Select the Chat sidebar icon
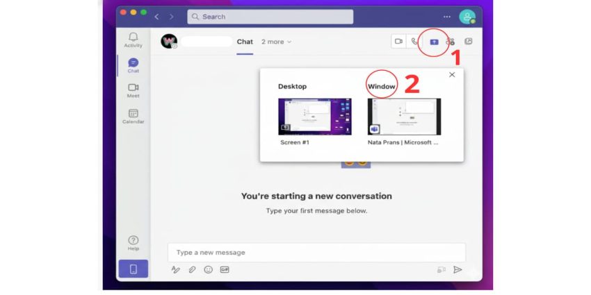This screenshot has height=295, width=591. pyautogui.click(x=133, y=65)
